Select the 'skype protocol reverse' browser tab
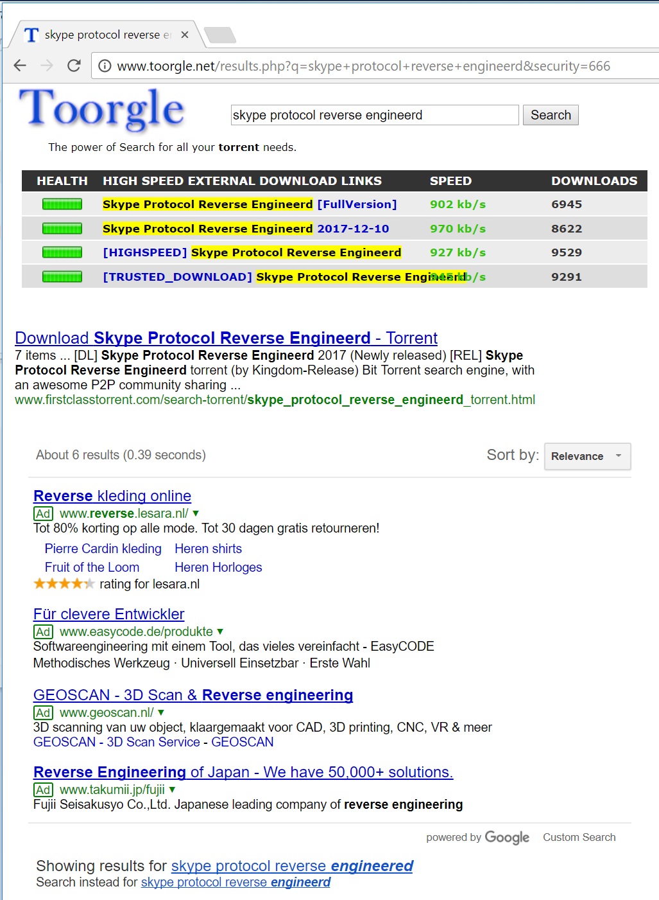The height and width of the screenshot is (900, 659). tap(106, 35)
